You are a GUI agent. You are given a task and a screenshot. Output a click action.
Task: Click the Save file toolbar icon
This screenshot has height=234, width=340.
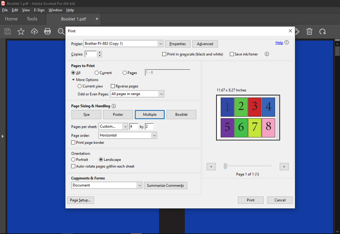7,31
